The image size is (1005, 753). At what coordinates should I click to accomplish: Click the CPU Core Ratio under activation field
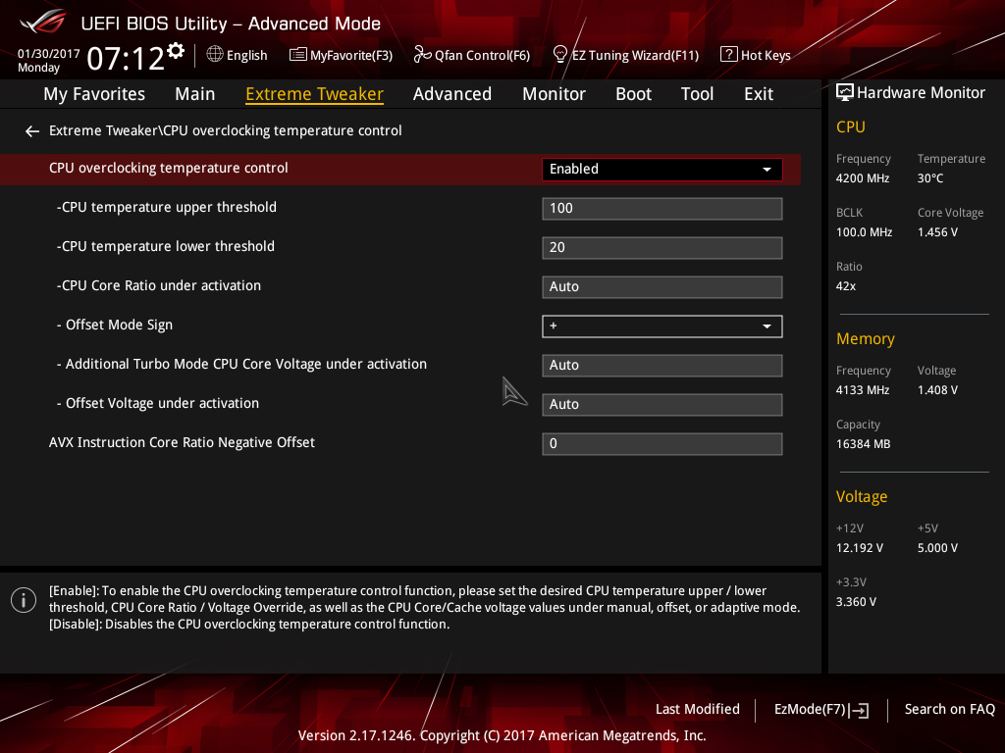click(662, 287)
